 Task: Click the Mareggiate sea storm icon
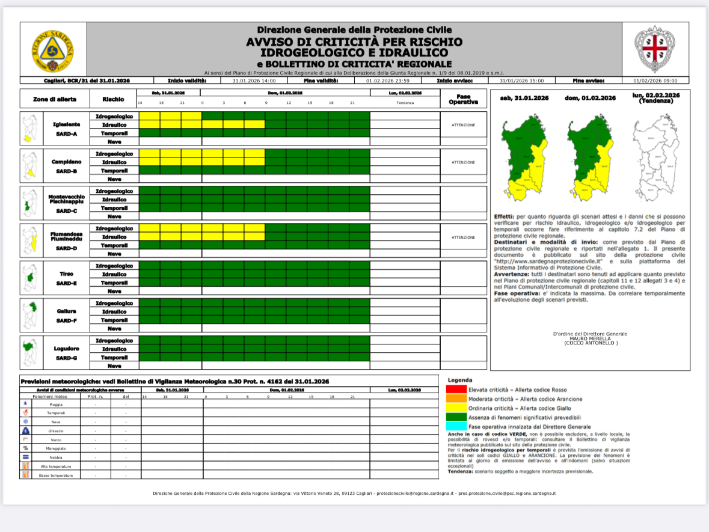[x=25, y=448]
